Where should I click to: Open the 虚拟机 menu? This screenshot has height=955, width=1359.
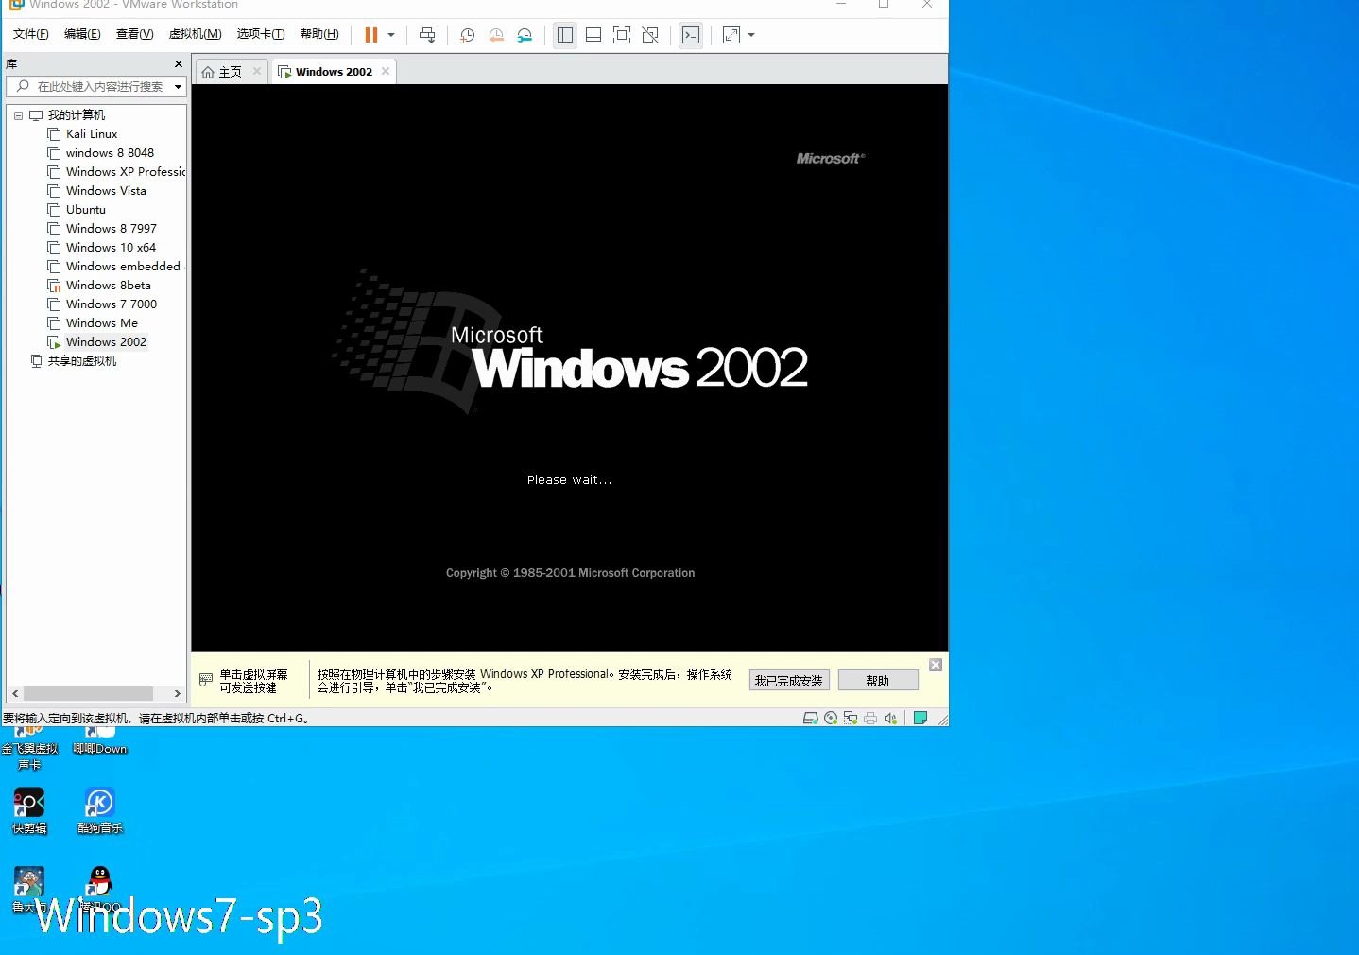(x=195, y=34)
